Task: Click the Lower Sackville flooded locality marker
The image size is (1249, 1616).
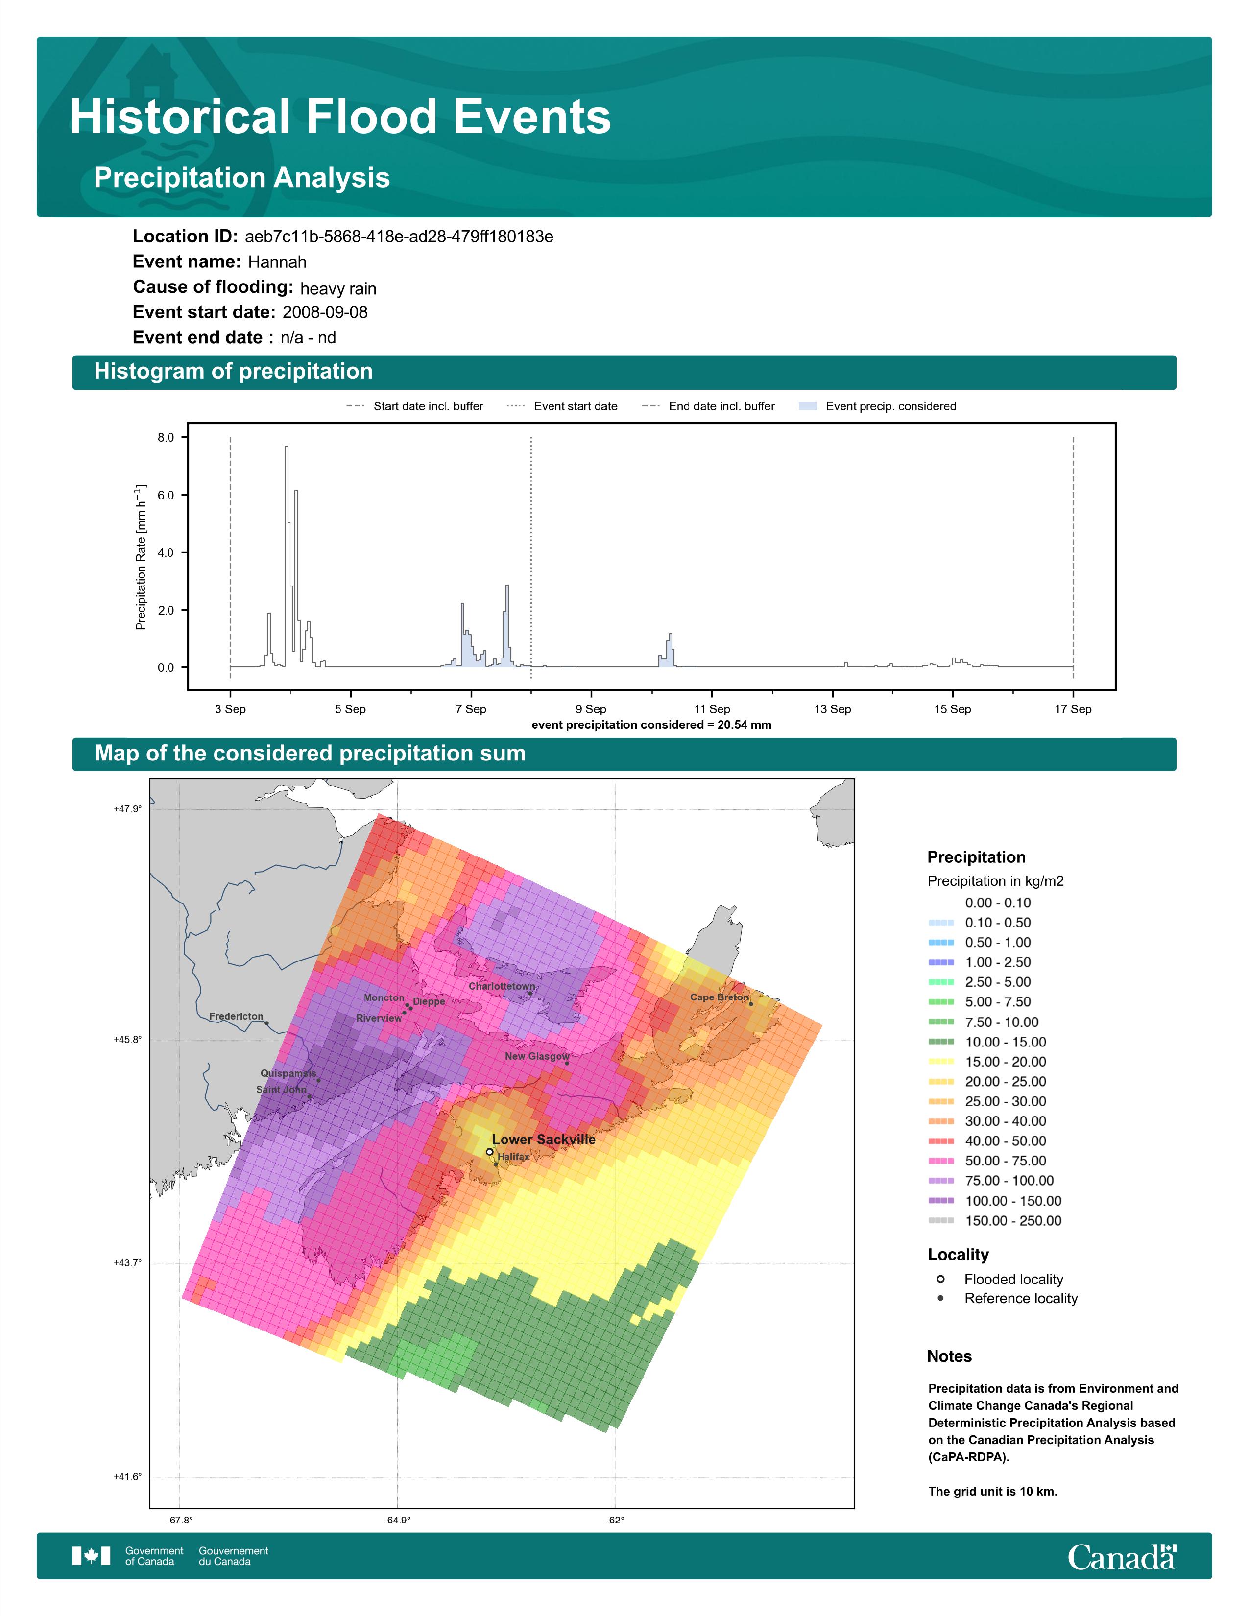Action: tap(490, 1152)
